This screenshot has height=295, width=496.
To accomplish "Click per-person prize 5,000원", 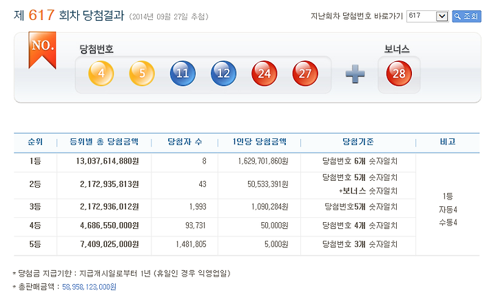I will (276, 244).
